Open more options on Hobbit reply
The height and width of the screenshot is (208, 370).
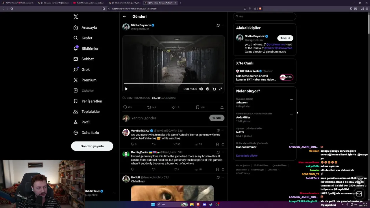(x=223, y=177)
